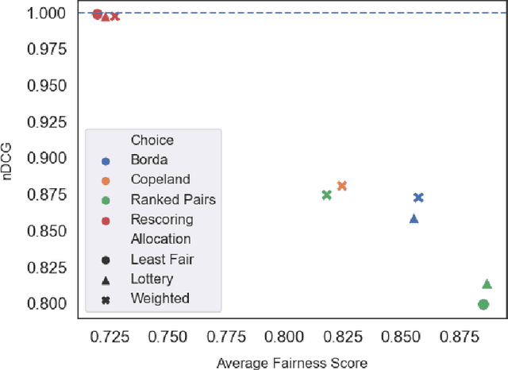Click the Allocation legend heading
The image size is (508, 370).
[161, 239]
